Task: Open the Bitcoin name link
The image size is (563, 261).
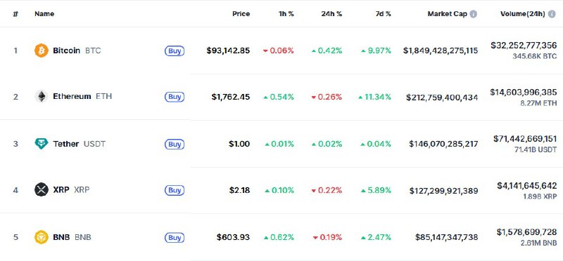Action: click(x=66, y=51)
